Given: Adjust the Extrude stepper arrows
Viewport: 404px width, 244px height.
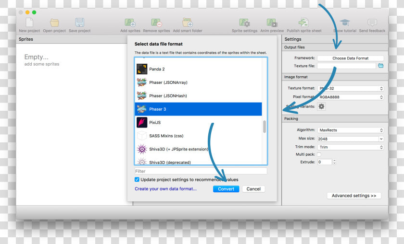Looking at the screenshot, I should coord(334,162).
